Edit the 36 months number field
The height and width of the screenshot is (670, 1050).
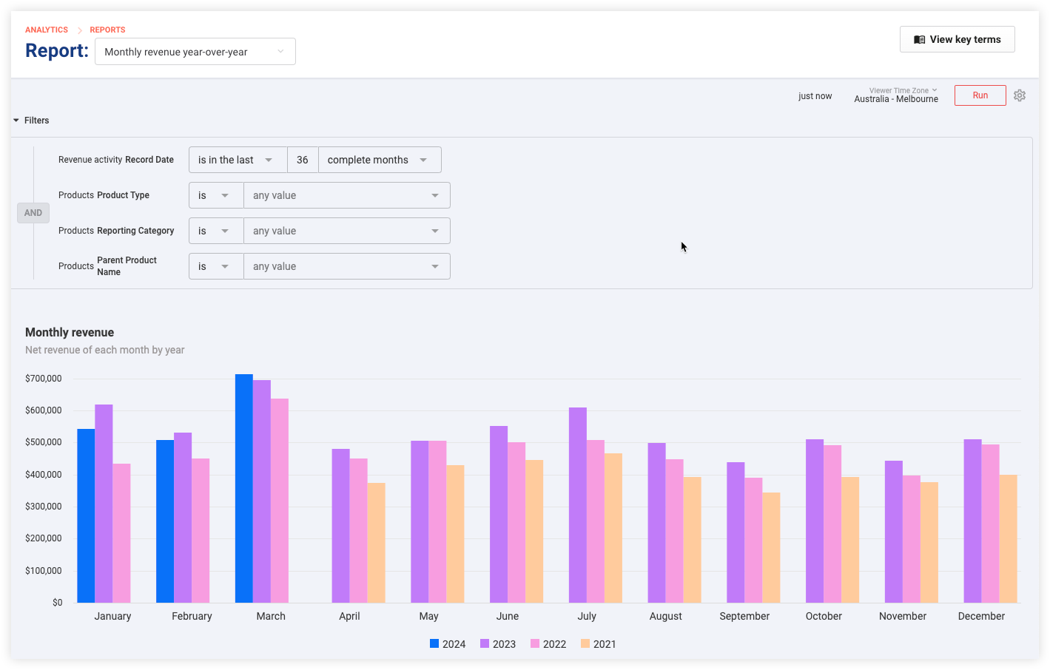pyautogui.click(x=303, y=160)
